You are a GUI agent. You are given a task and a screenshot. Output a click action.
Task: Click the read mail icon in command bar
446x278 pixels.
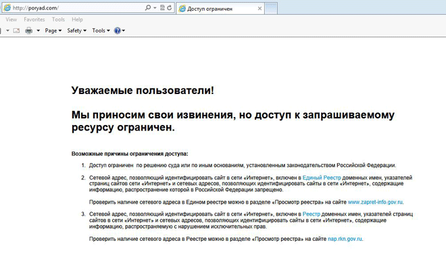coord(16,31)
